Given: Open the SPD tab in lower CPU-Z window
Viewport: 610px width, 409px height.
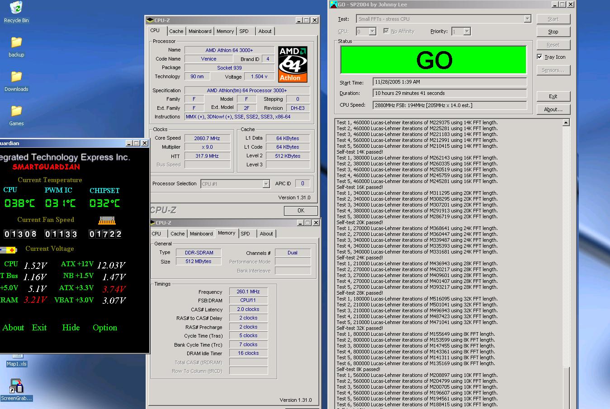Looking at the screenshot, I should click(245, 234).
